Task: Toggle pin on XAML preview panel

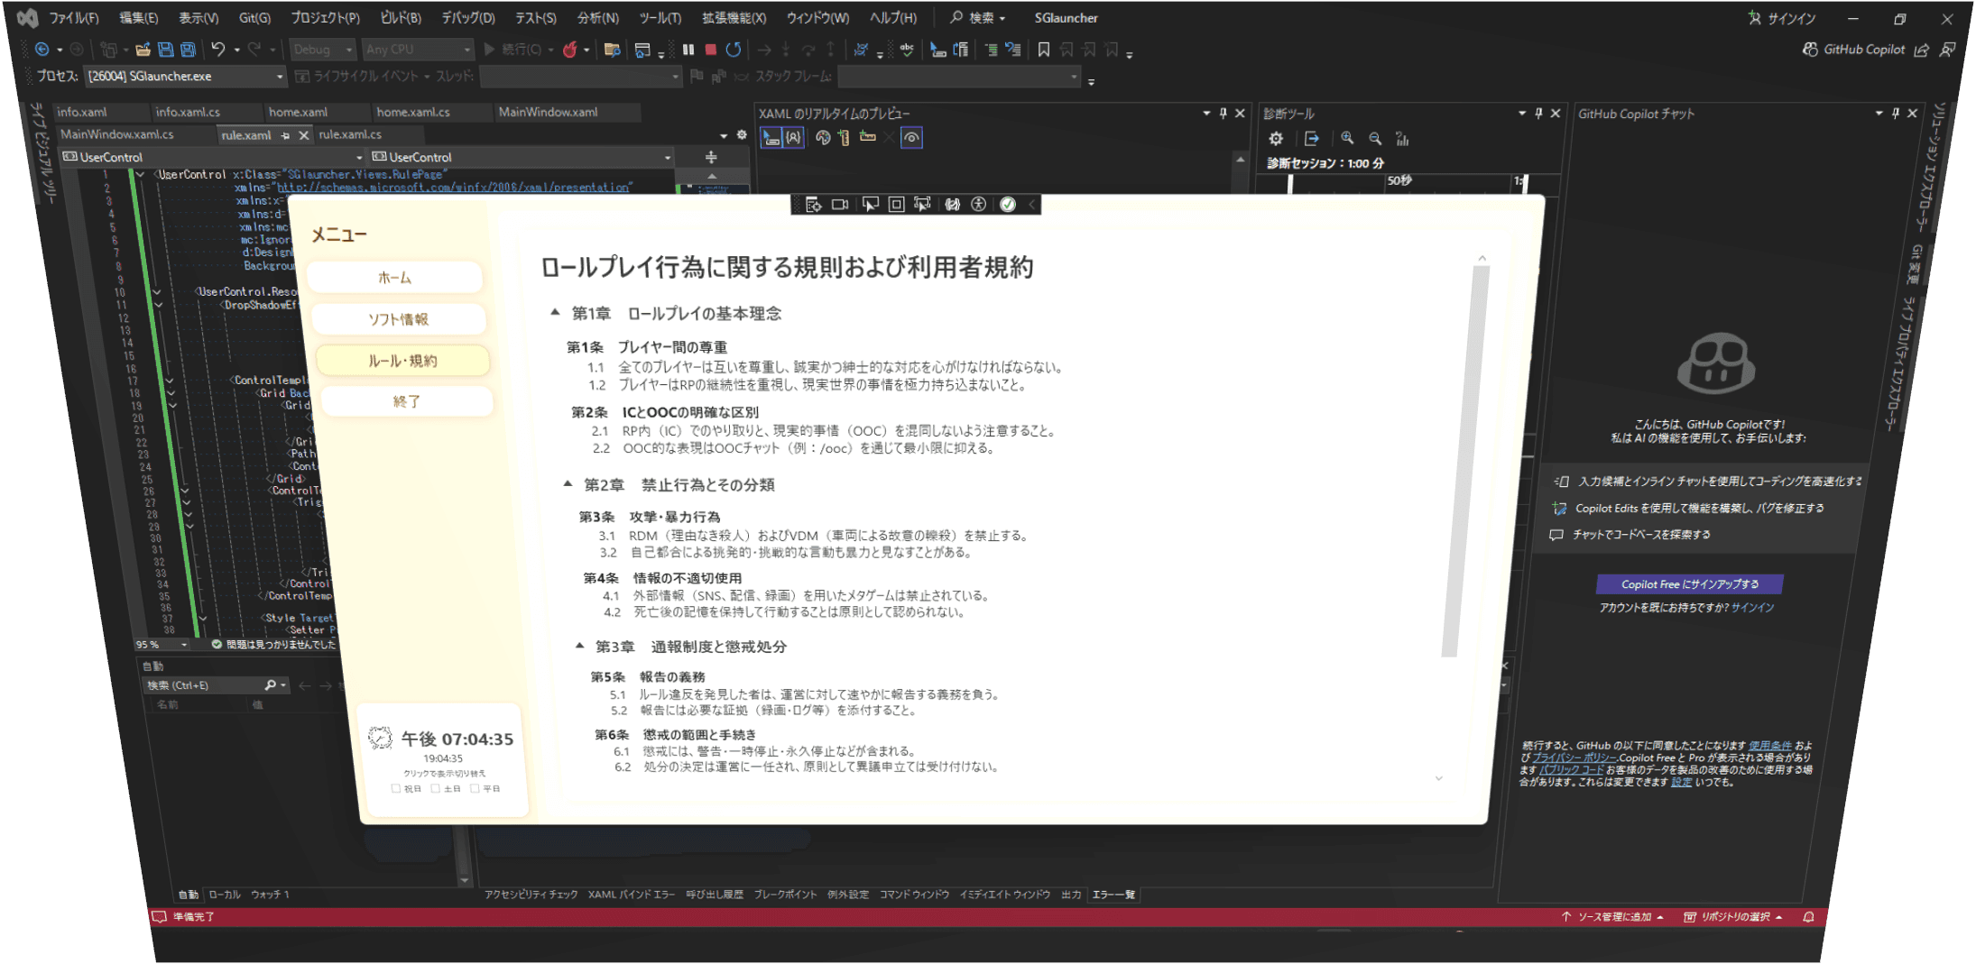Action: coord(1223,114)
